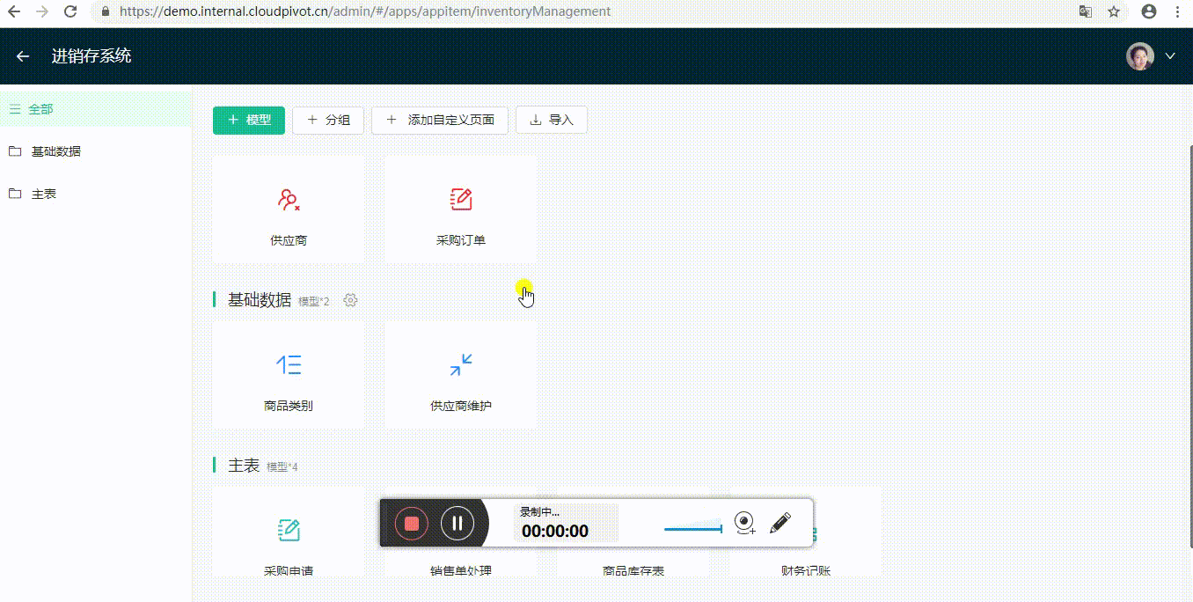Open the 主表 folder in the sidebar

95,194
